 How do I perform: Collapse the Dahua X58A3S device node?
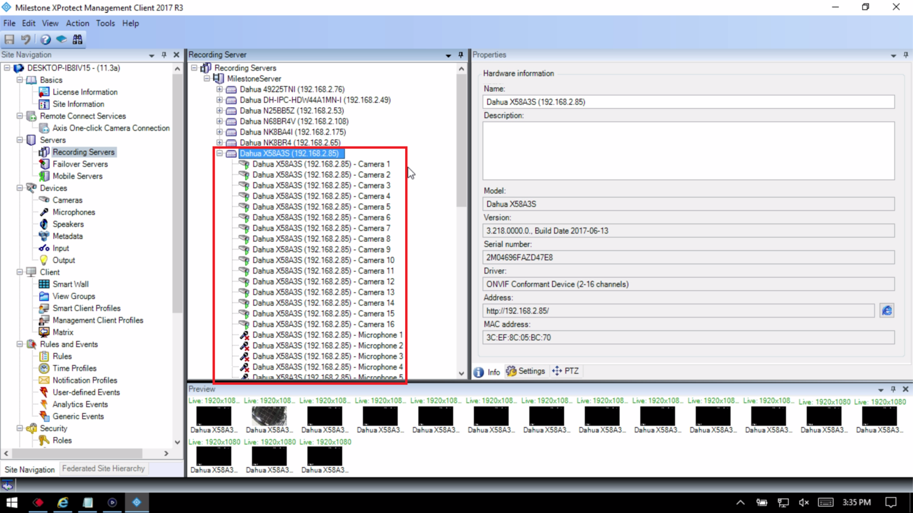point(219,153)
